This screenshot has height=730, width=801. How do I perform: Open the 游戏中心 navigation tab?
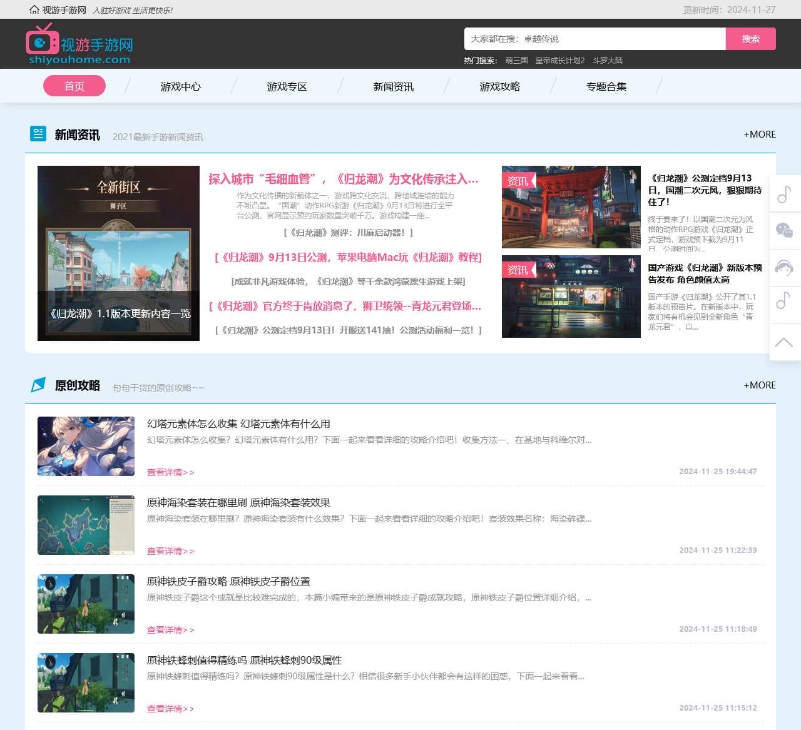click(x=180, y=87)
